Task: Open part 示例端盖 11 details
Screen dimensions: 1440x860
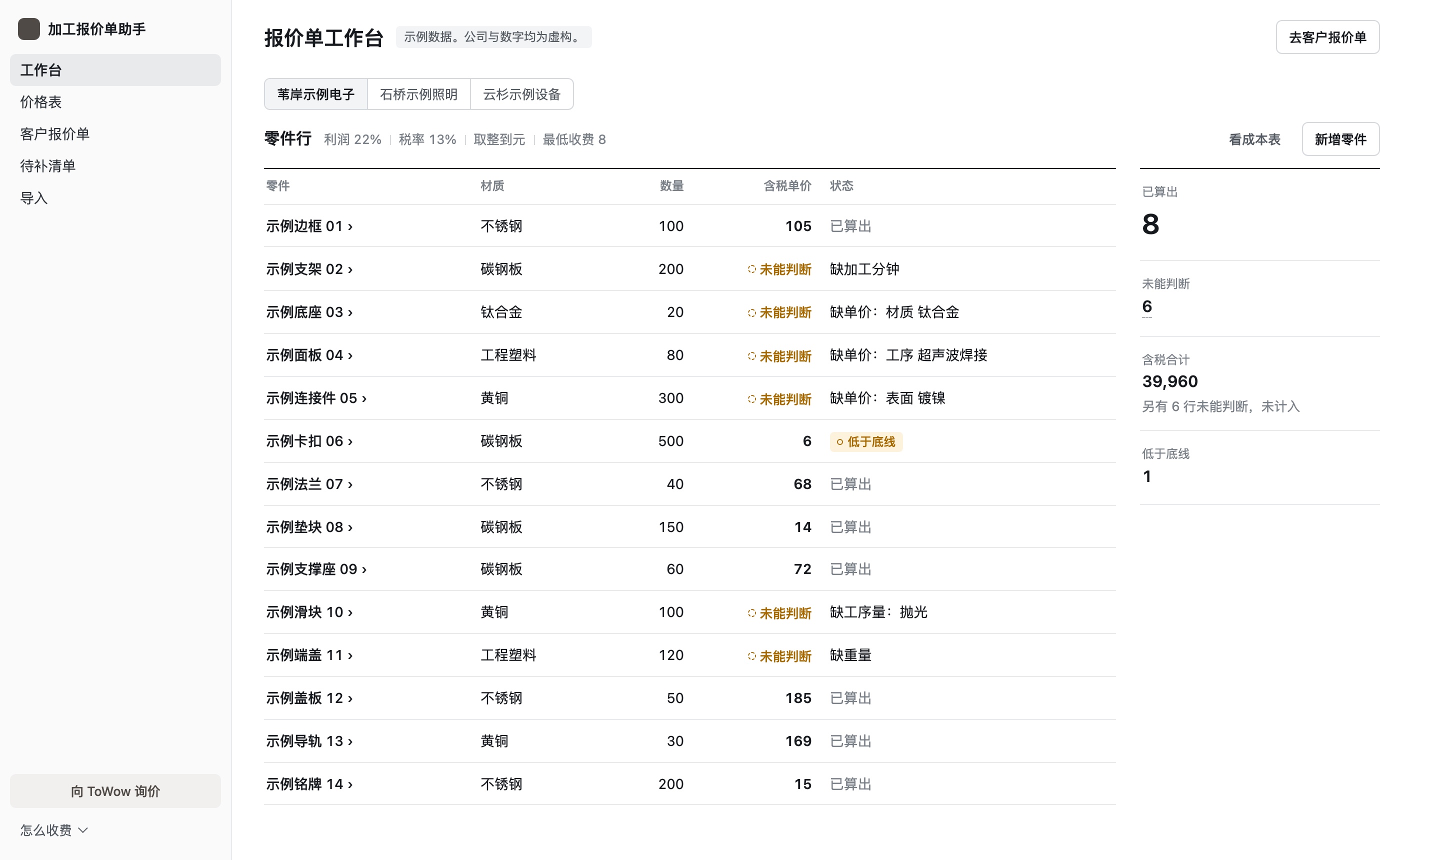Action: (x=309, y=655)
